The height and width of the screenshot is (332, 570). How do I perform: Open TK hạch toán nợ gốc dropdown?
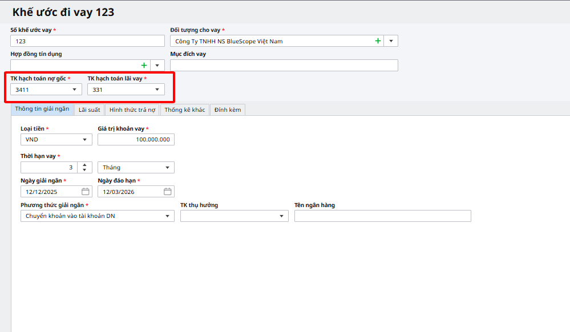pos(74,90)
